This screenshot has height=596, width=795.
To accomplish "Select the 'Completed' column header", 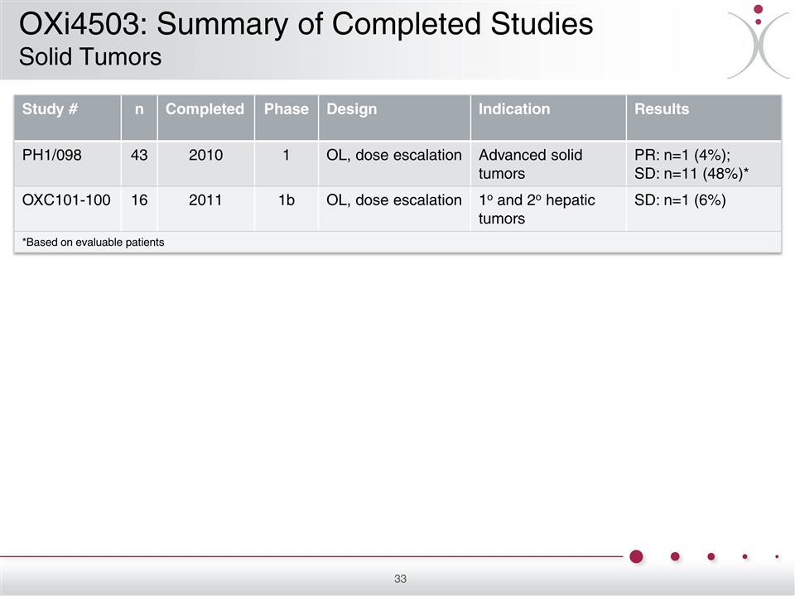I will click(205, 109).
